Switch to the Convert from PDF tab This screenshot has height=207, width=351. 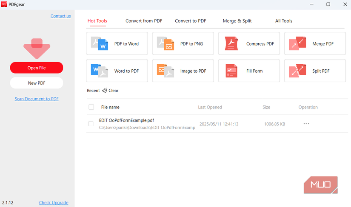click(x=144, y=21)
